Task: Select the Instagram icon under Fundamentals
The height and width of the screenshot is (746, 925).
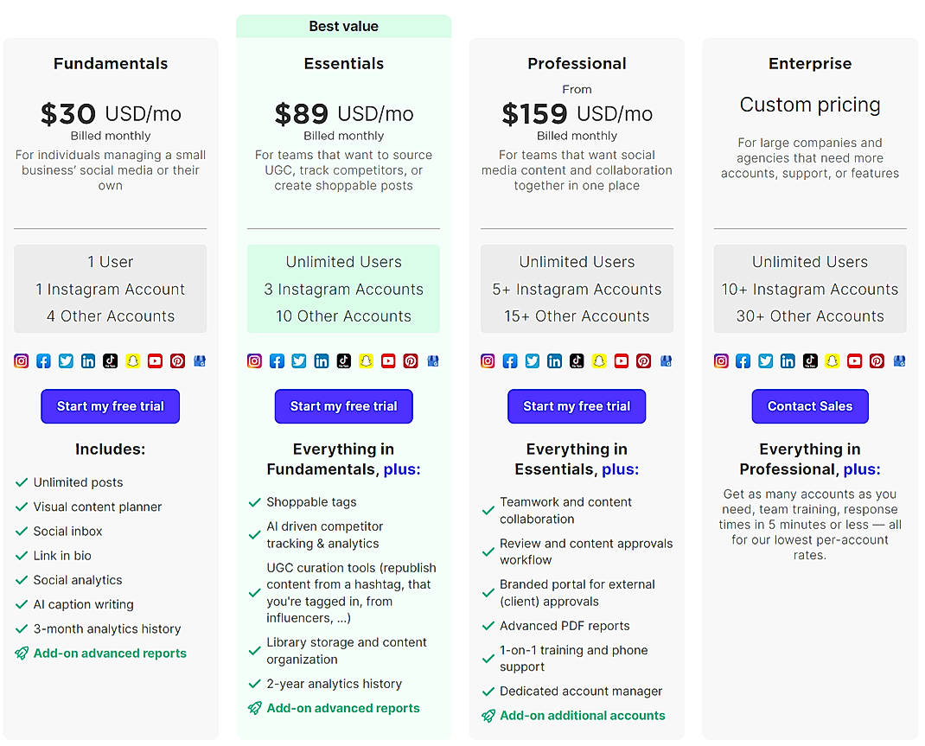Action: 22,360
